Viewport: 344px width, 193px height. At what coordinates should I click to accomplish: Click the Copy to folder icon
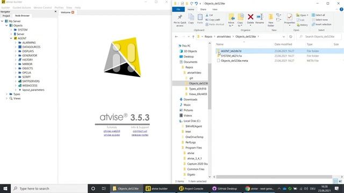point(240,17)
